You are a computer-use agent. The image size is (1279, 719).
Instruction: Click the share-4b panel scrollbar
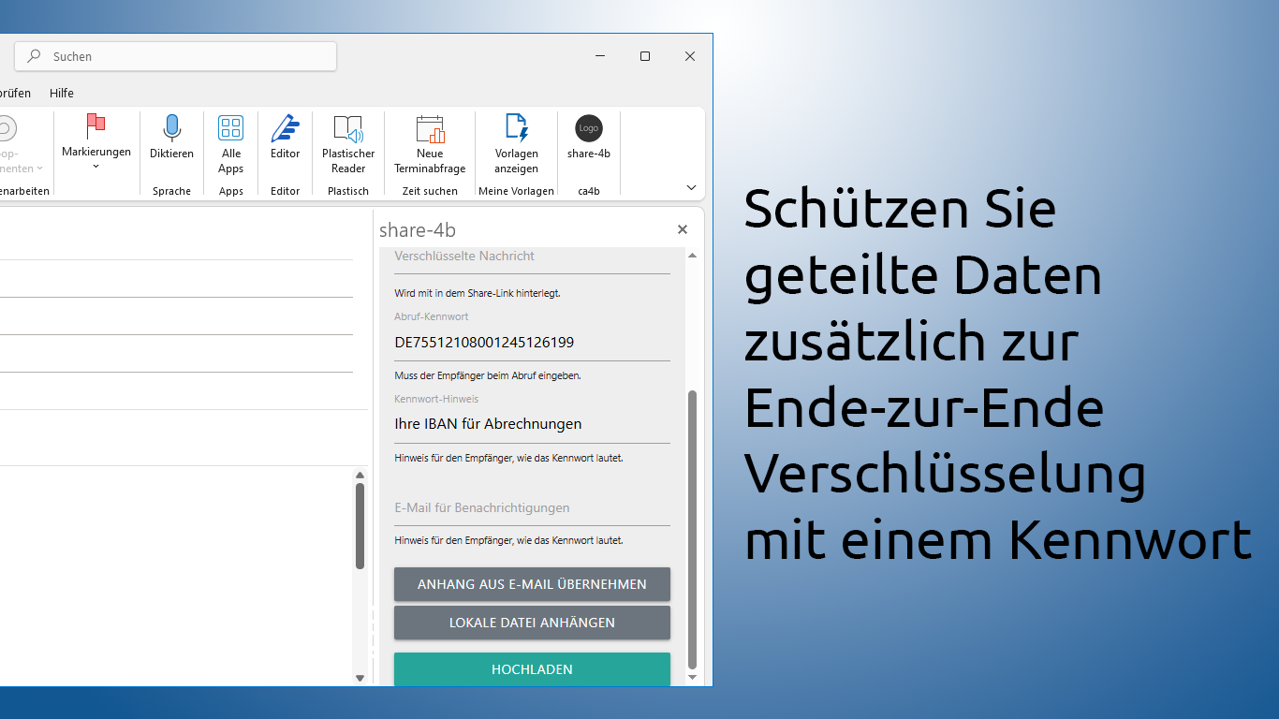(x=692, y=524)
